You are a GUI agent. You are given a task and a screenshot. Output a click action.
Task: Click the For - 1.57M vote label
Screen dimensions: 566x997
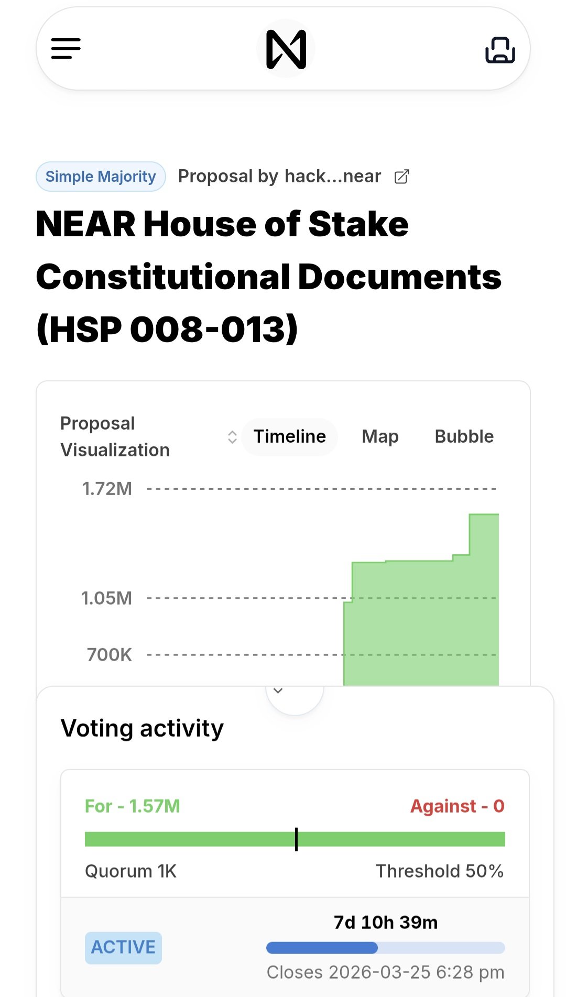[133, 806]
